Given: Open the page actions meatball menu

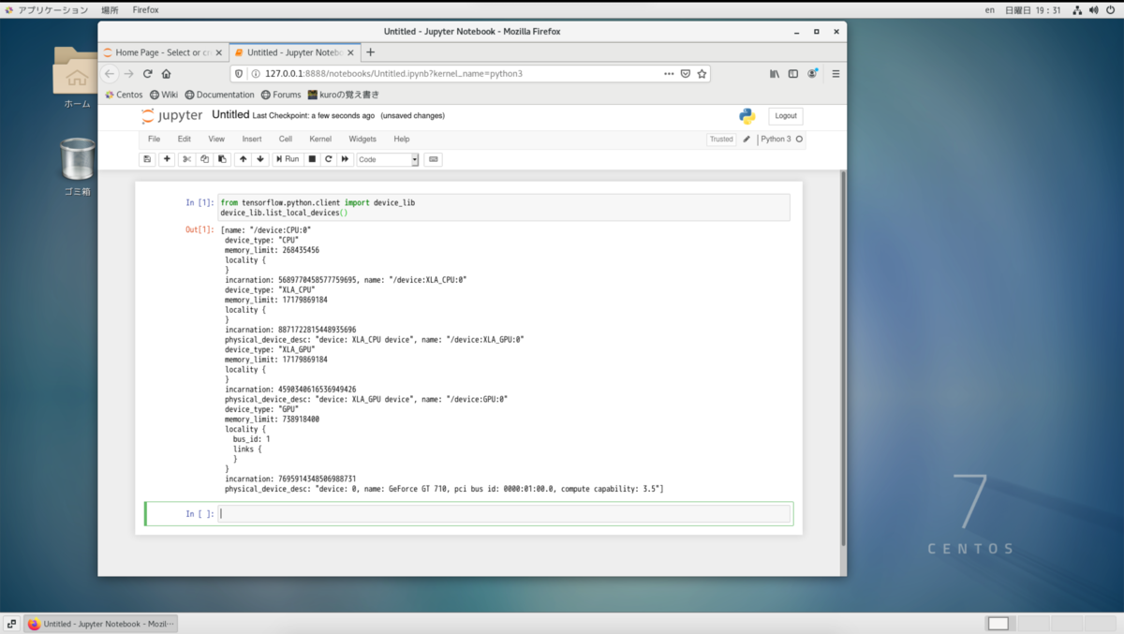Looking at the screenshot, I should pos(668,73).
